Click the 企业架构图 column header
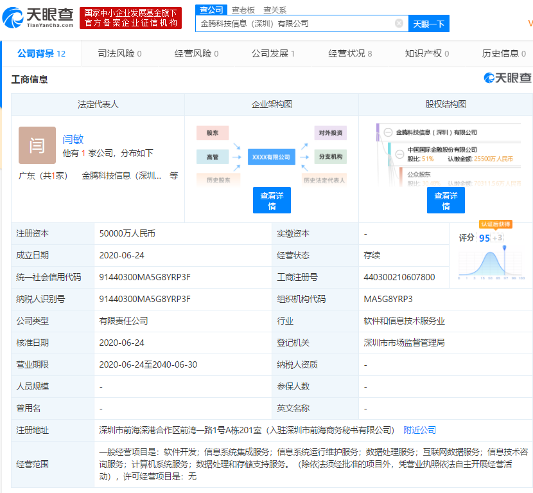 pos(272,104)
